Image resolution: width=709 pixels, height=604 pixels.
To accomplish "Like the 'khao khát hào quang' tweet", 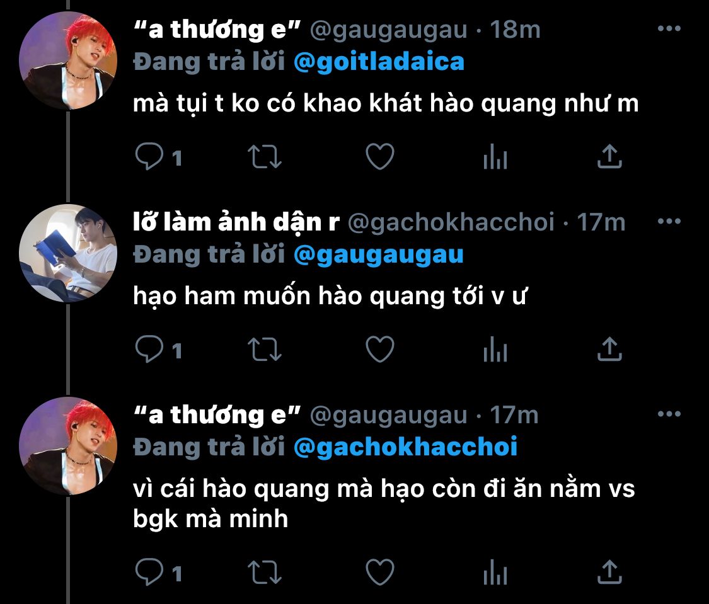I will pos(380,156).
